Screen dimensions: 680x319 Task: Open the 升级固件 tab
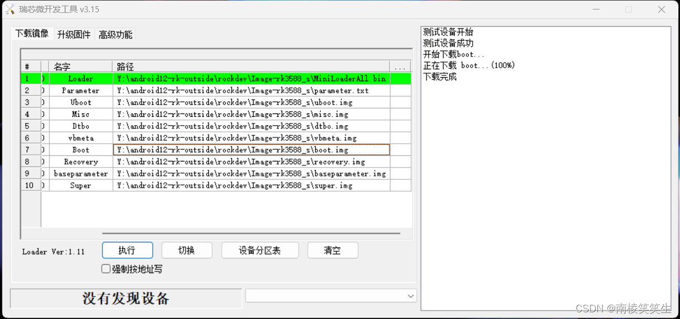tap(74, 35)
